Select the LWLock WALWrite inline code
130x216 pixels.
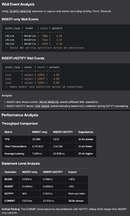[49, 102]
